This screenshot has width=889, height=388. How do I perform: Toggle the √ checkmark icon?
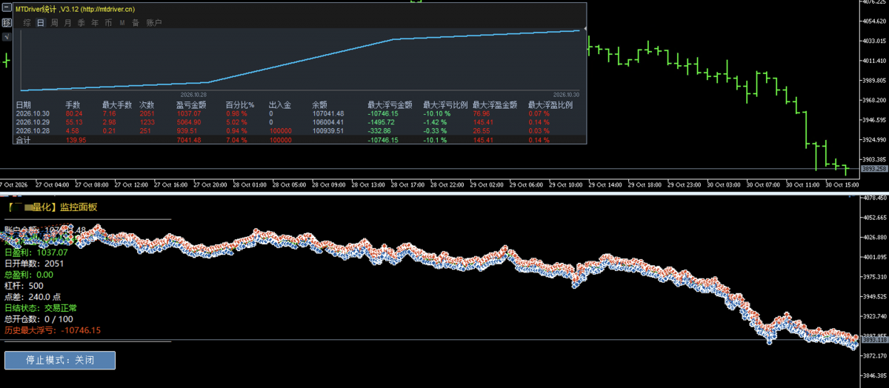click(x=7, y=37)
